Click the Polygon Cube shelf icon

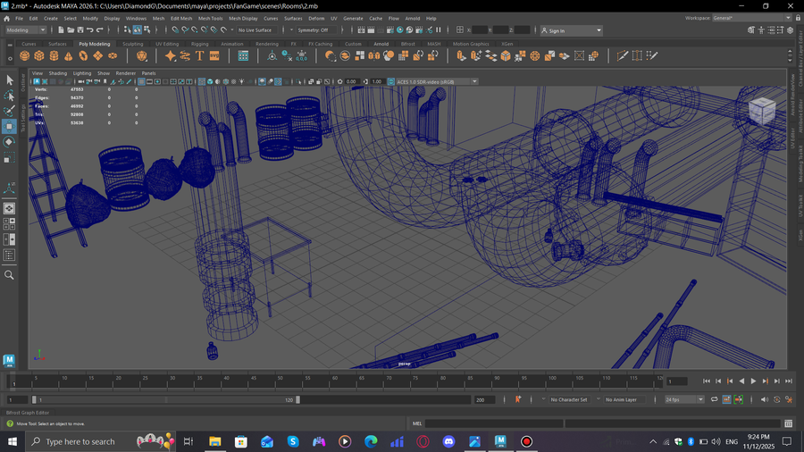(39, 55)
